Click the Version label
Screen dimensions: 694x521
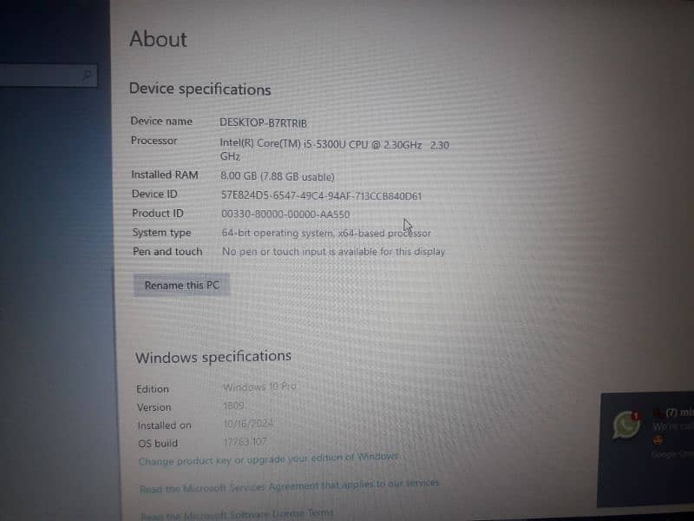click(154, 407)
